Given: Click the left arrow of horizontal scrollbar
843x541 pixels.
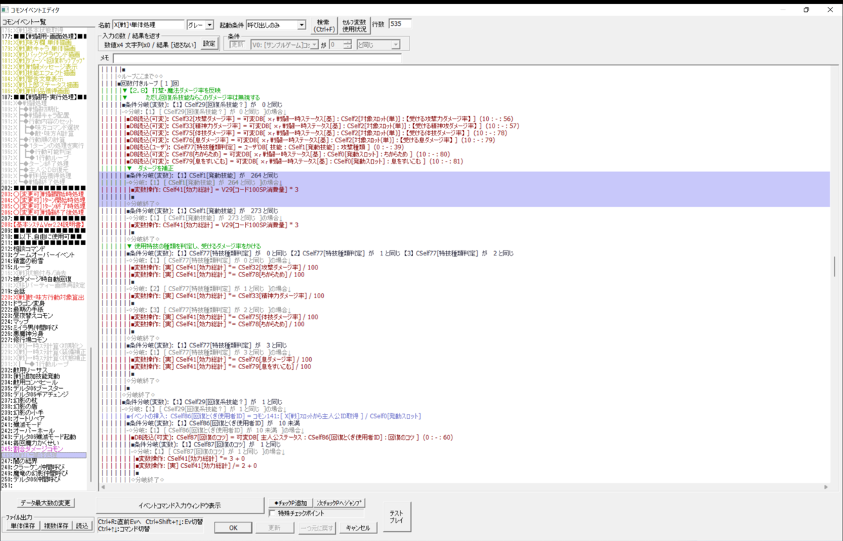Looking at the screenshot, I should click(103, 488).
